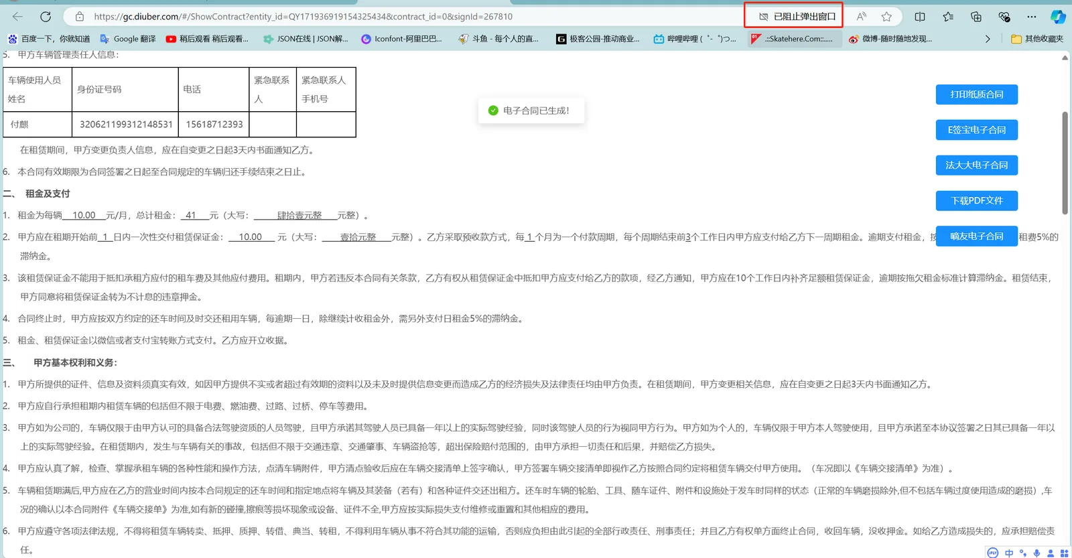The image size is (1072, 558).
Task: Click the green success check icon
Action: (x=493, y=111)
